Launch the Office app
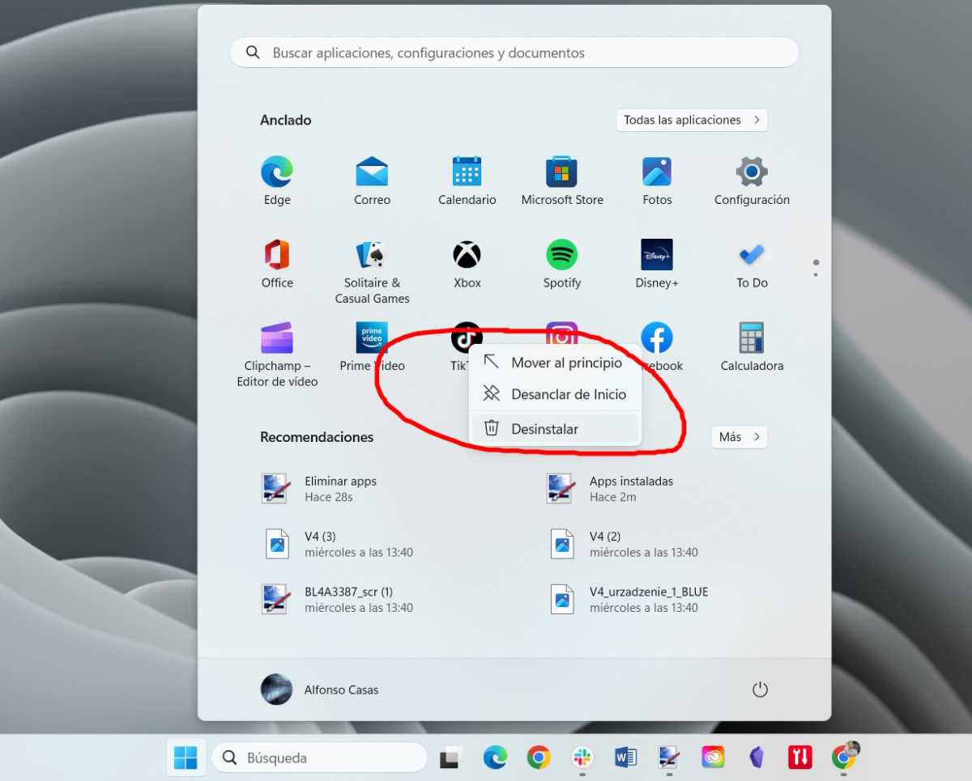Viewport: 972px width, 781px height. [x=277, y=264]
